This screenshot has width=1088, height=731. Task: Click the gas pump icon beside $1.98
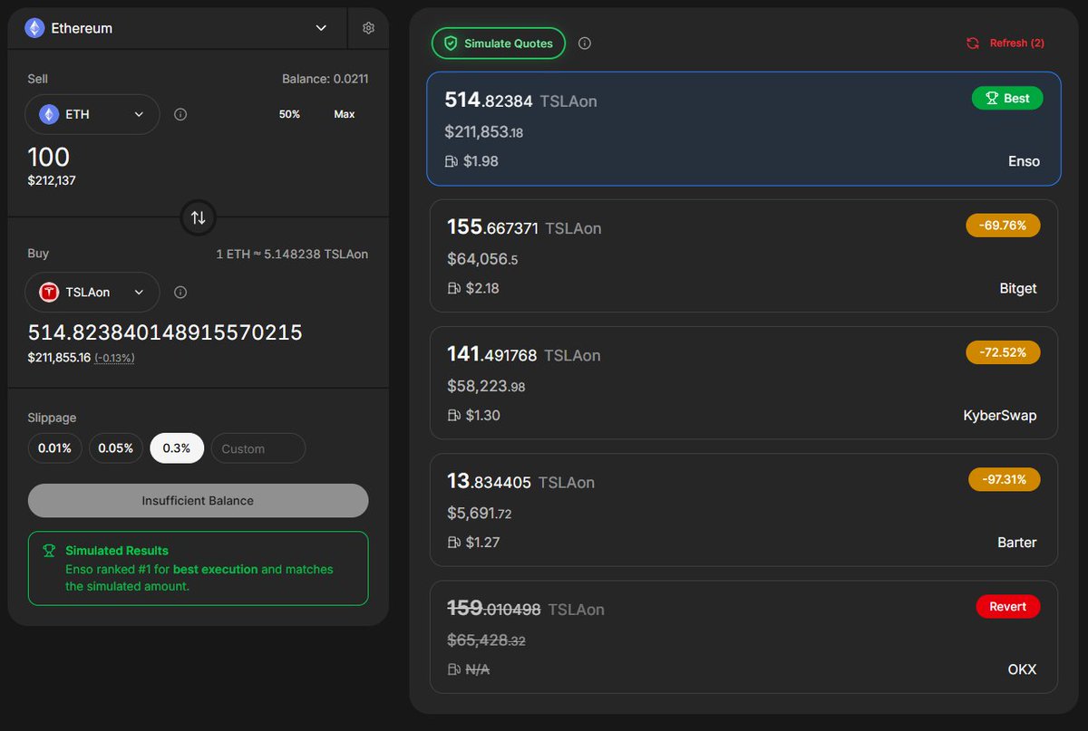(452, 161)
